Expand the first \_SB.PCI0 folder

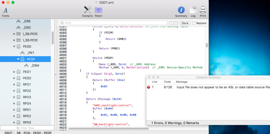click(14, 34)
